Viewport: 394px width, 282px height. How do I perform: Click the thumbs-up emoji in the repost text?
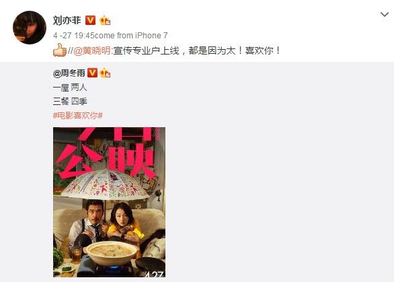click(x=60, y=50)
